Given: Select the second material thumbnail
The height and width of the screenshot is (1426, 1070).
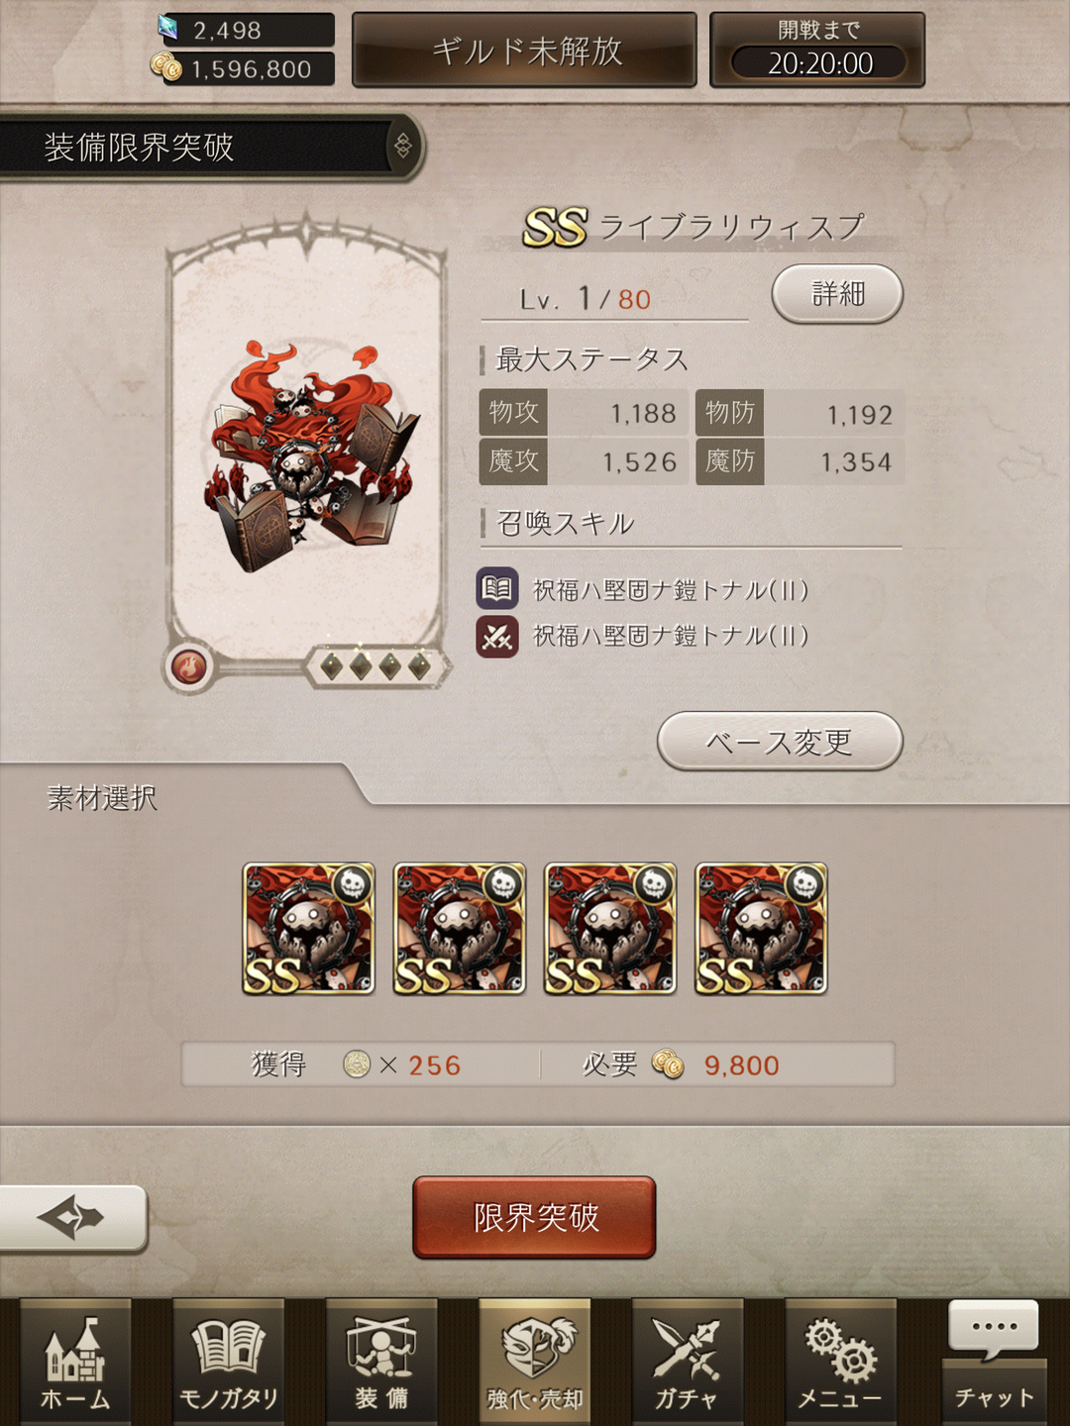Looking at the screenshot, I should [460, 928].
